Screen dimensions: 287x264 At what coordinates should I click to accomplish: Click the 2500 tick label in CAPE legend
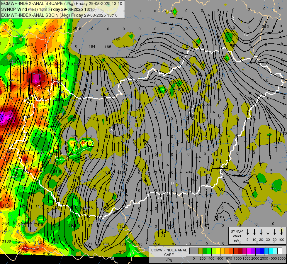coord(264,258)
